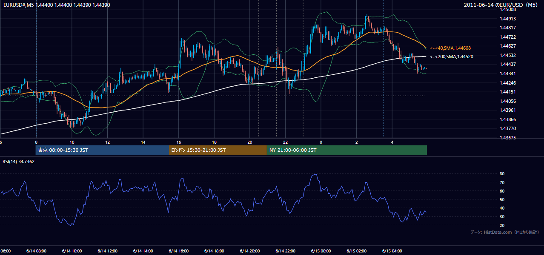Click hour 2 on the chart hour scale
The height and width of the screenshot is (255, 544).
pyautogui.click(x=357, y=142)
